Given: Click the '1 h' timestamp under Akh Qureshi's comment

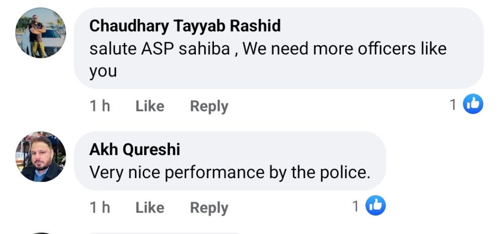Looking at the screenshot, I should [100, 208].
